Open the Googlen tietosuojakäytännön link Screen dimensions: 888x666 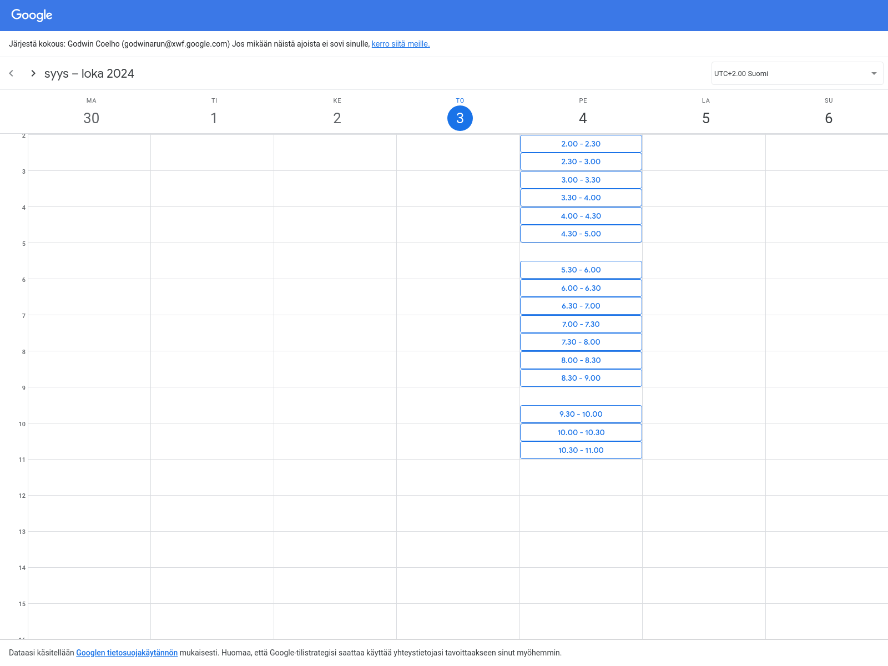click(127, 653)
